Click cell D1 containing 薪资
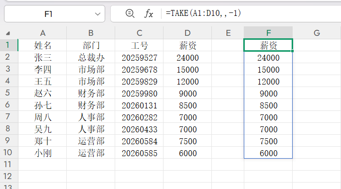341x189 pixels. tap(187, 45)
